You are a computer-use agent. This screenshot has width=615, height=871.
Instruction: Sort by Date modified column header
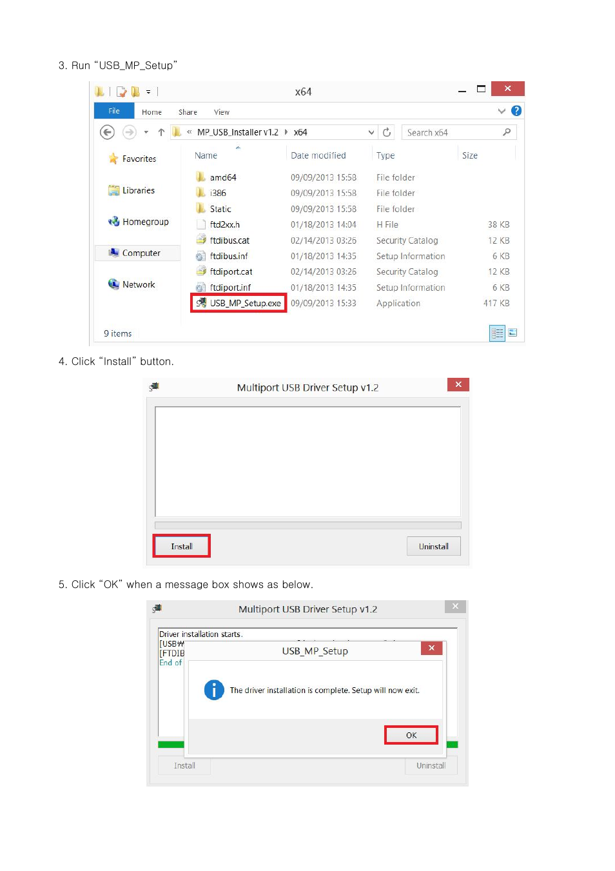pyautogui.click(x=318, y=155)
